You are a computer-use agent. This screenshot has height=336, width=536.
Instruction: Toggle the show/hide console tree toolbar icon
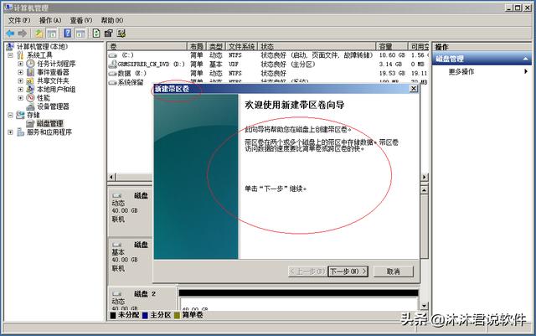pyautogui.click(x=52, y=34)
